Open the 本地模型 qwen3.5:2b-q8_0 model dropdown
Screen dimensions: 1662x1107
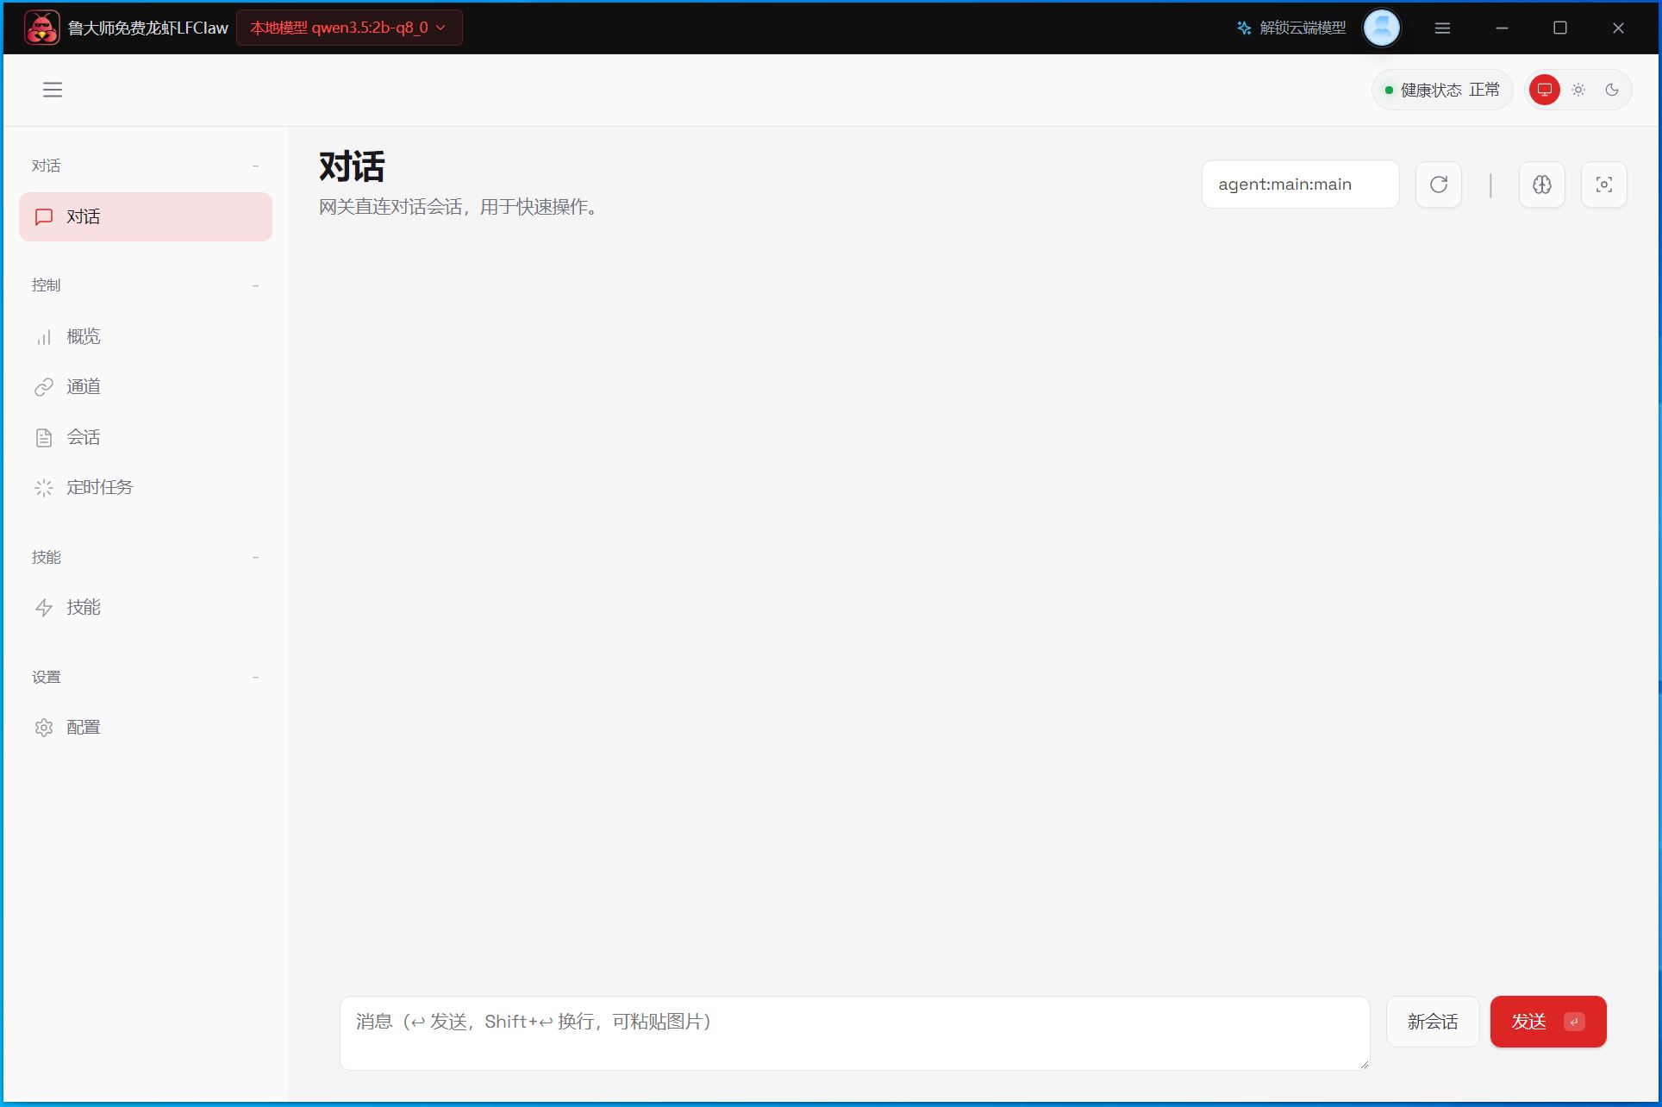click(x=348, y=27)
